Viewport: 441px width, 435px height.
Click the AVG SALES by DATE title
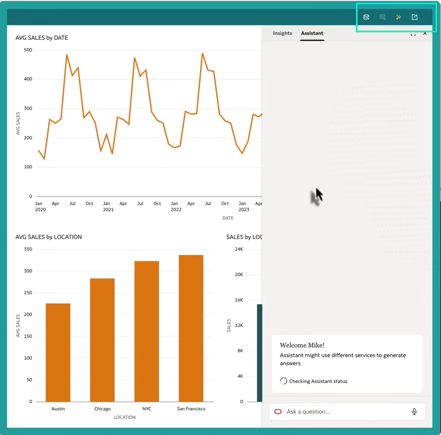tap(42, 38)
